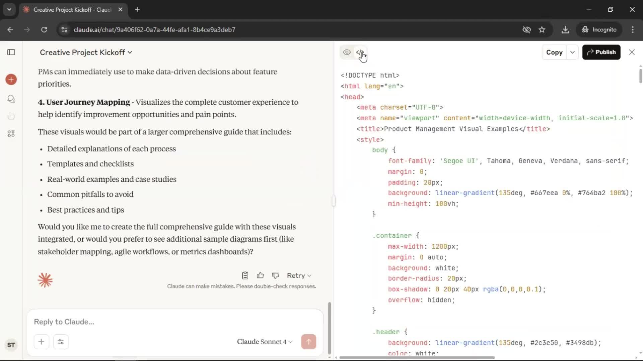Reload the page

pos(44,29)
